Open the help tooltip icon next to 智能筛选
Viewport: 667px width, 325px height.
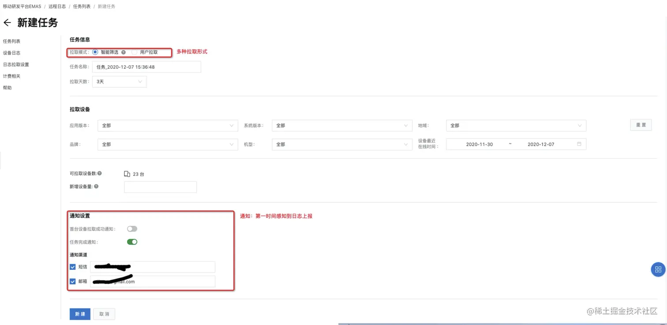124,52
